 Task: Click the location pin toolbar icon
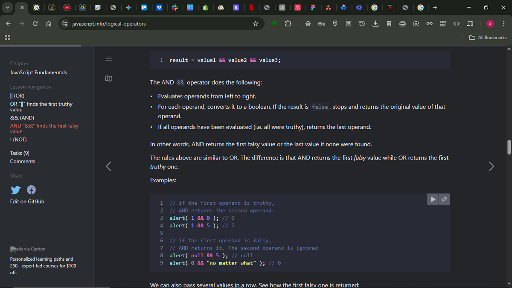click(335, 23)
